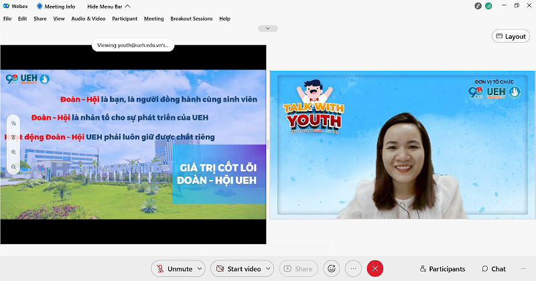Click the green network quality icon
Image resolution: width=536 pixels, height=281 pixels.
[x=488, y=6]
